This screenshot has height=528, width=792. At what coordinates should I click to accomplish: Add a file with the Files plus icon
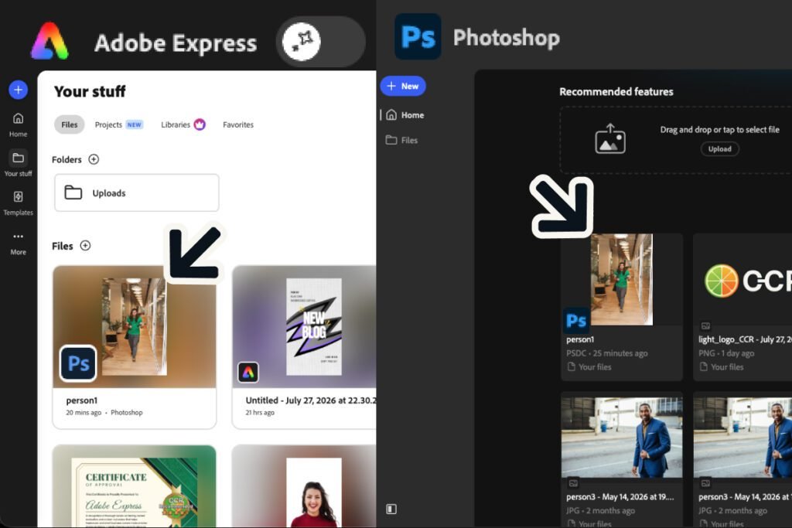(85, 246)
